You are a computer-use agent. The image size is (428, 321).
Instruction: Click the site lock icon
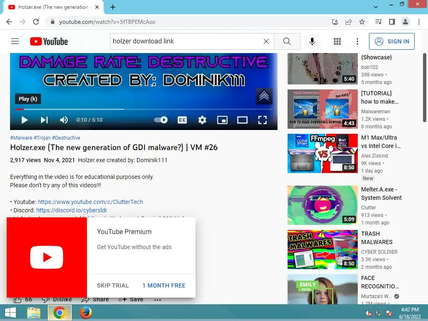pos(53,22)
